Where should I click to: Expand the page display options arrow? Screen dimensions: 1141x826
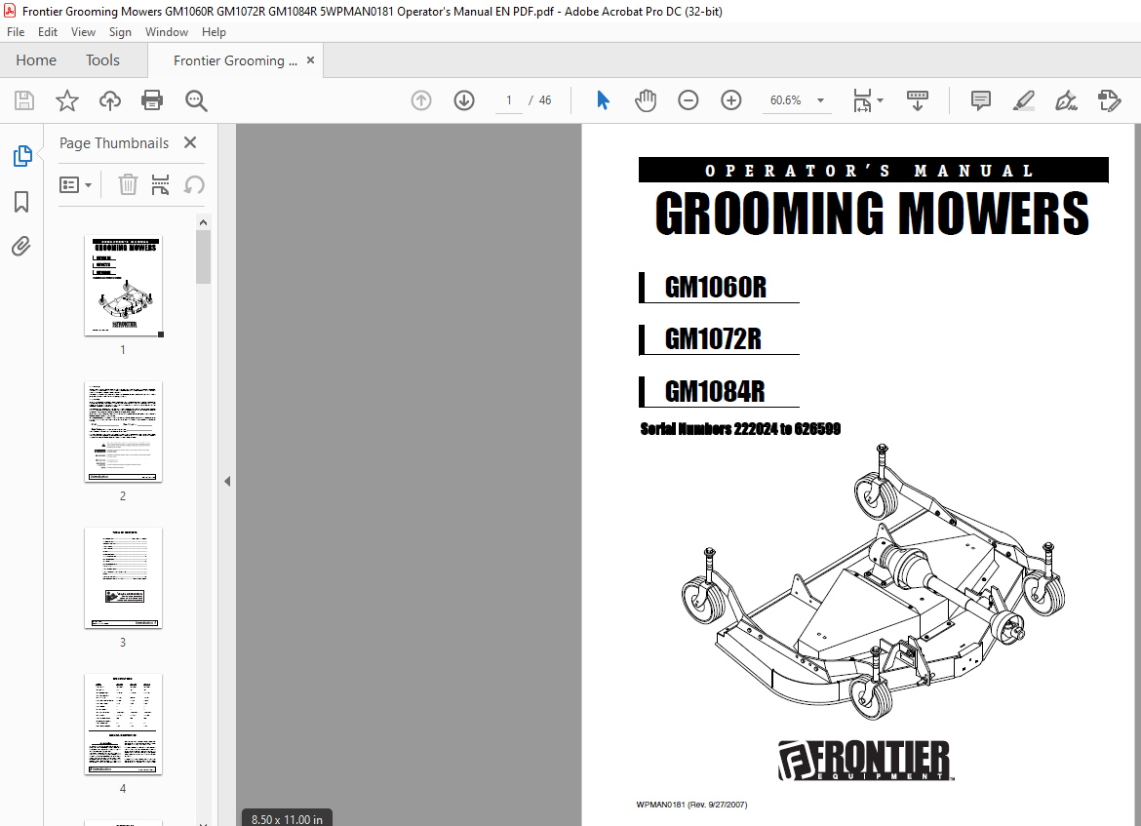pos(881,100)
